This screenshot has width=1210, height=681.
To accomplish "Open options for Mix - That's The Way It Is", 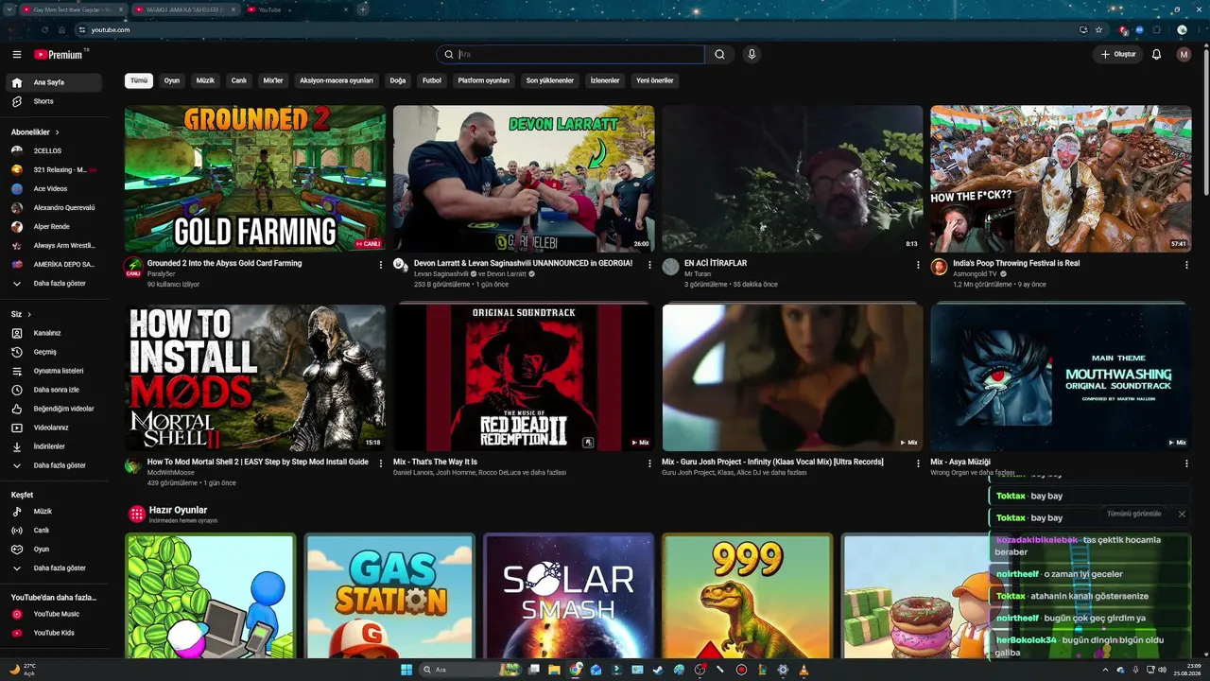I will [649, 463].
